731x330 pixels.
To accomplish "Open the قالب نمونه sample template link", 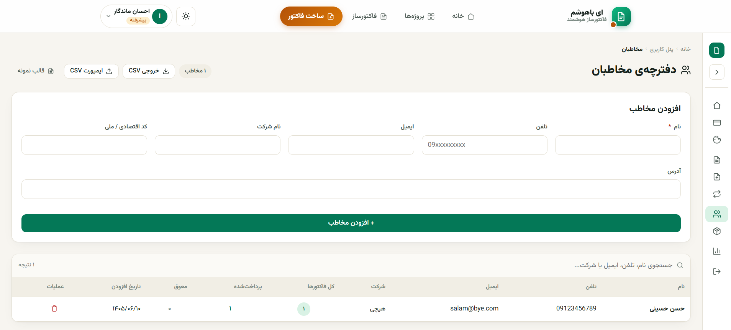I will pos(36,71).
